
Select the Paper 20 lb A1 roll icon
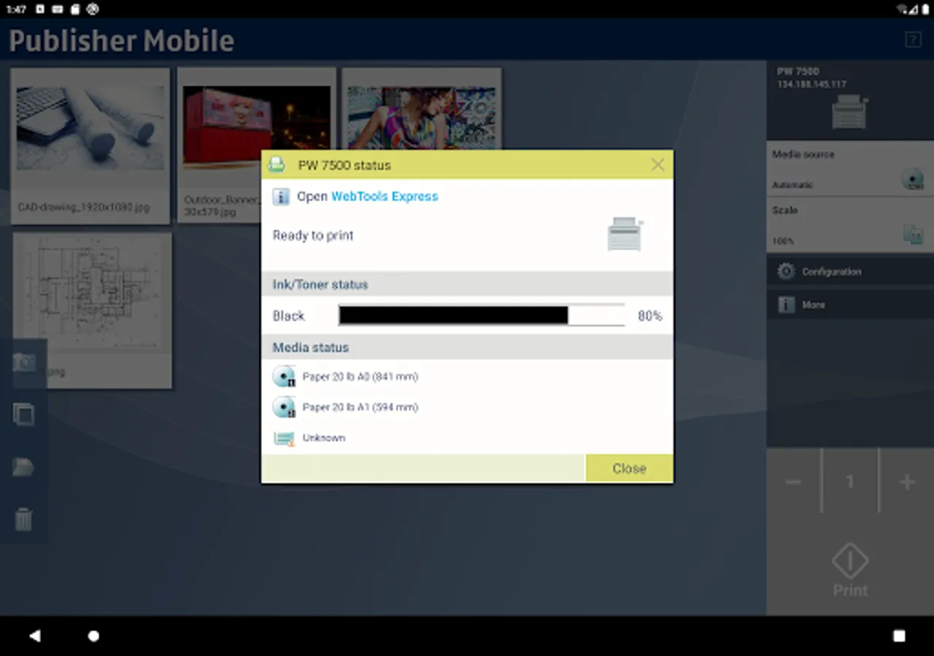pos(284,407)
